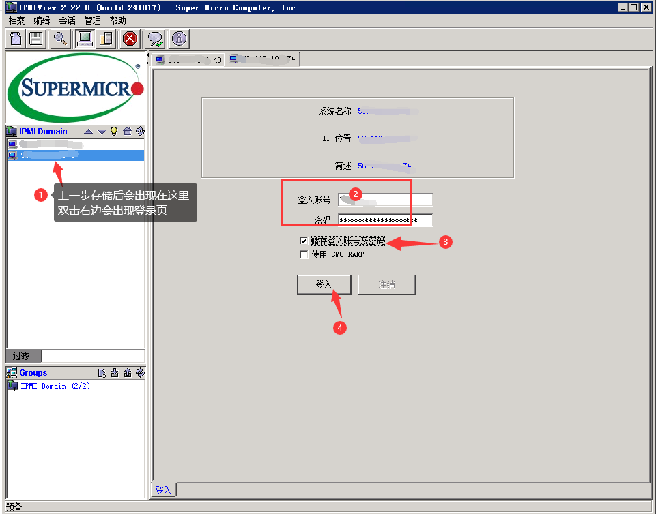656x514 pixels.
Task: Create a new file using the toolbar icon
Action: click(x=14, y=38)
